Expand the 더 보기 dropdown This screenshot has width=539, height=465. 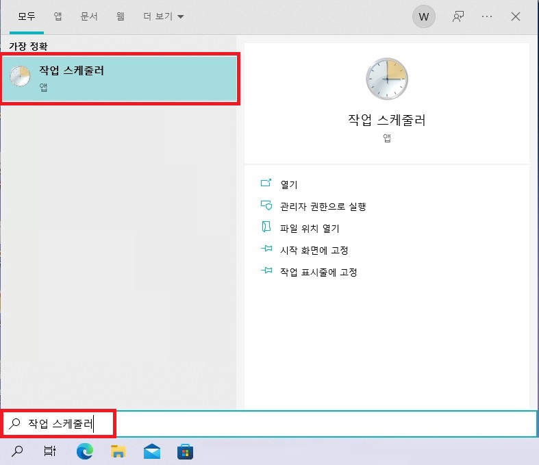(x=164, y=16)
